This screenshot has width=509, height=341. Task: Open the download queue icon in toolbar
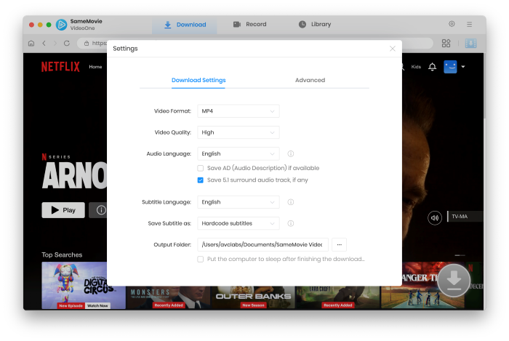pyautogui.click(x=470, y=43)
